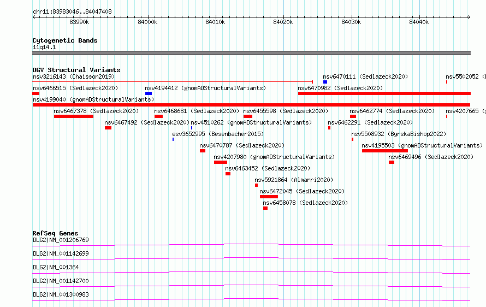486x307 pixels.
Task: Open nsv4207980 (gnomADStructuralVariants) label
Action: [x=274, y=157]
